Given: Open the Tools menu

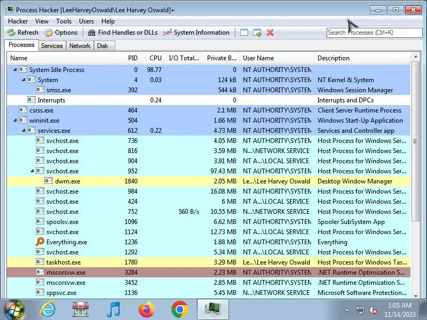Looking at the screenshot, I should 64,21.
